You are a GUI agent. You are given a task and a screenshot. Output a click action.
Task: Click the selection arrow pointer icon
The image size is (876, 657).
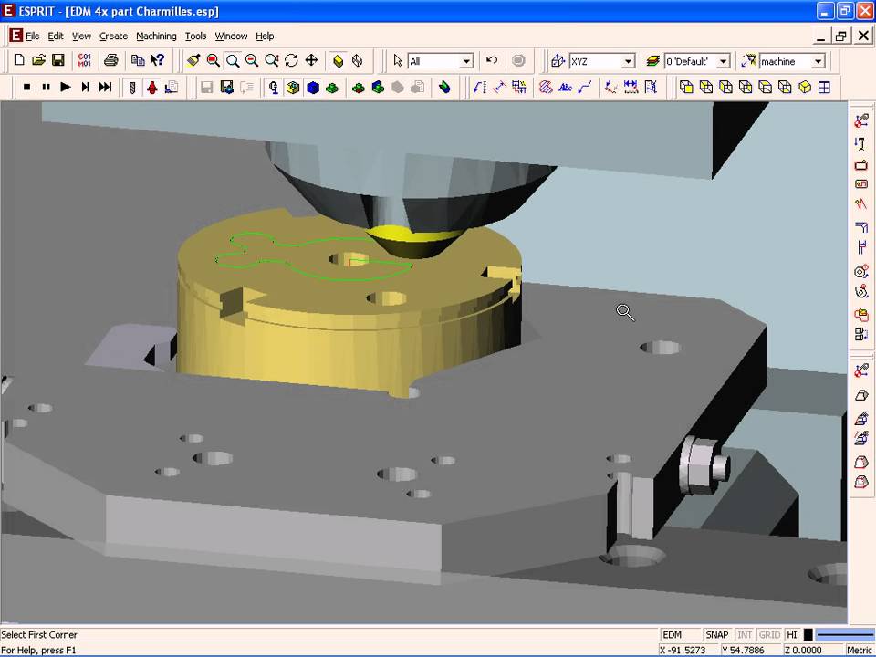397,60
